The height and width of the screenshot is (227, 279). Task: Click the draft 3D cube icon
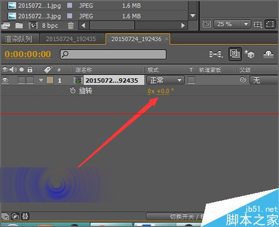coord(249,54)
